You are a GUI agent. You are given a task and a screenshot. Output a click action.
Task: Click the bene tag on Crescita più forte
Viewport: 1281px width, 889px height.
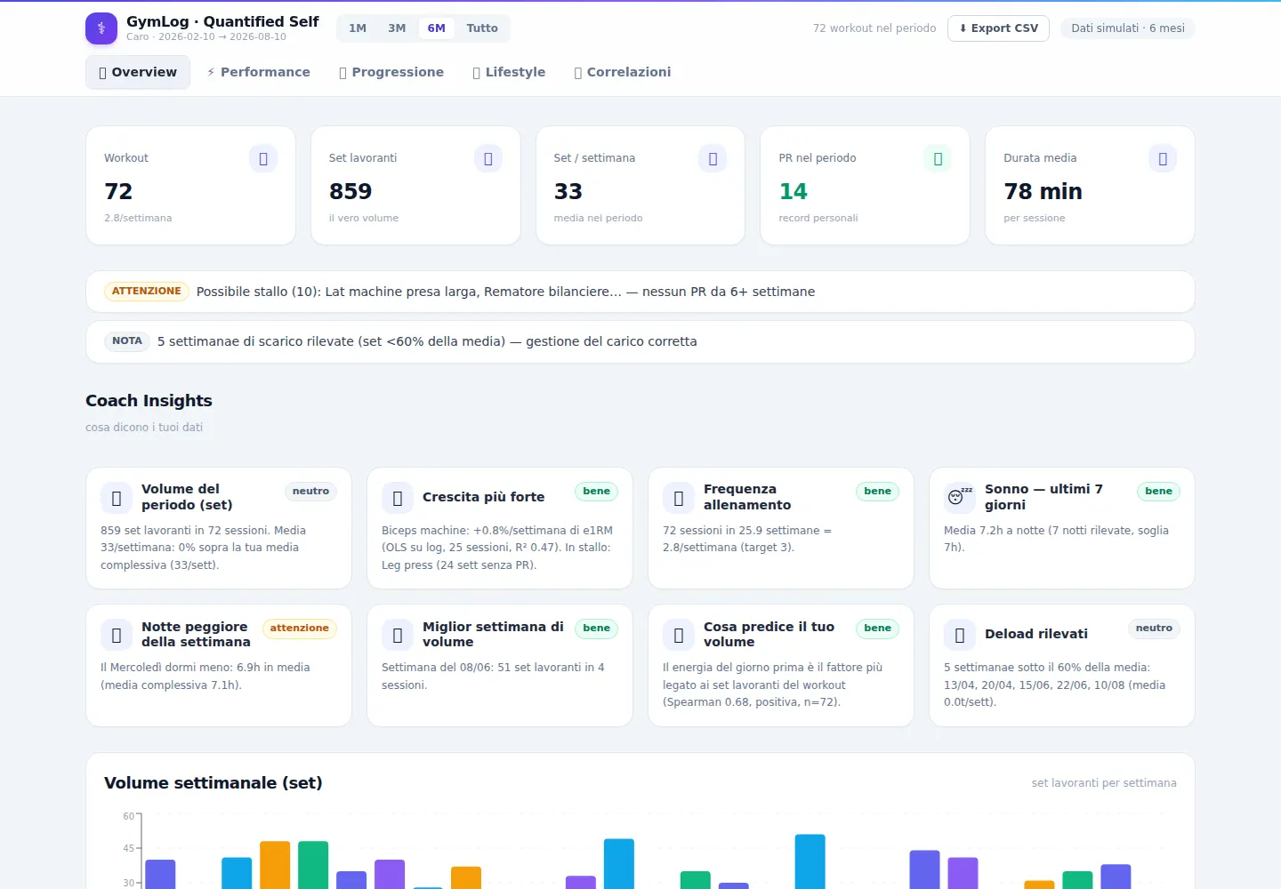coord(596,492)
